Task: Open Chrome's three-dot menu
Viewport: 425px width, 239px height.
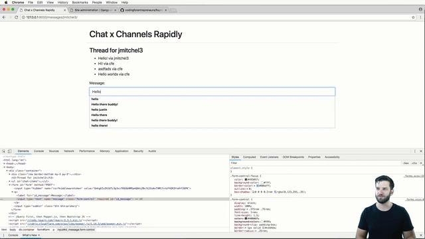Action: pos(420,17)
